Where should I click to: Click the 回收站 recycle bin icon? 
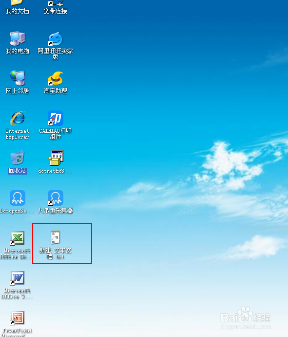[x=18, y=158]
